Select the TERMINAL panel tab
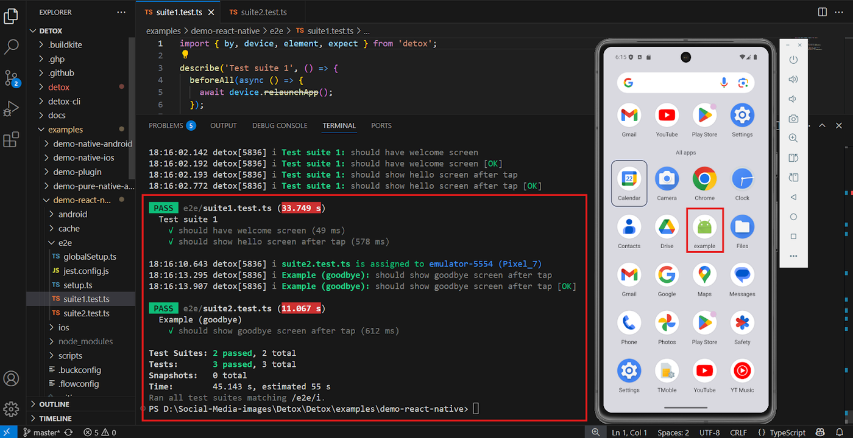 coord(339,125)
